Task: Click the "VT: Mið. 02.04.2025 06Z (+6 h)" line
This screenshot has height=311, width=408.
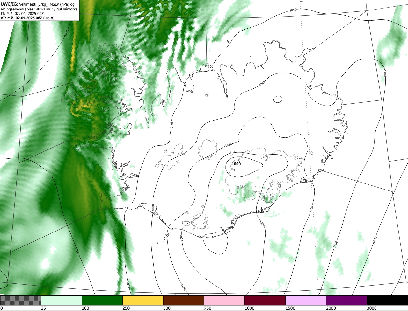Action: 27,18
